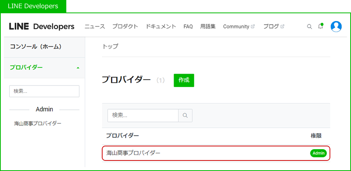Click the 権限 column header

click(316, 136)
